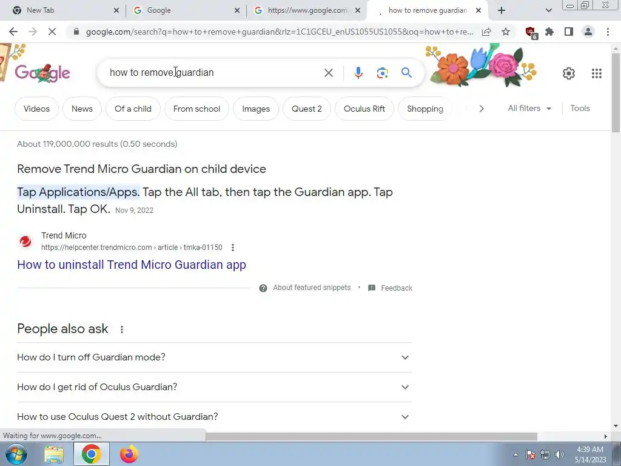Click the vertical scrollbar thumb
This screenshot has height=466, width=621.
[x=616, y=92]
